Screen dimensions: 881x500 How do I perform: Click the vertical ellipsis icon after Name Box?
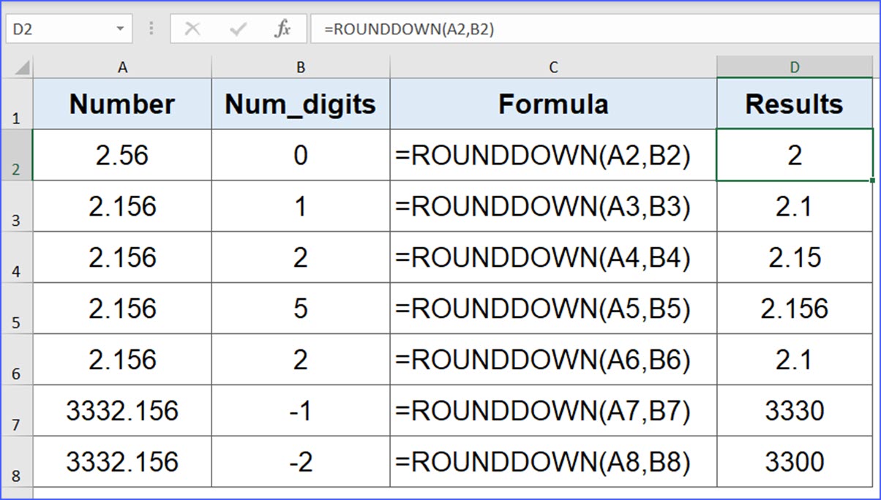150,28
